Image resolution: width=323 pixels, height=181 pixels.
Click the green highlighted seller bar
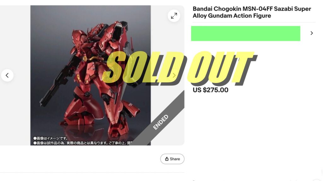245,33
